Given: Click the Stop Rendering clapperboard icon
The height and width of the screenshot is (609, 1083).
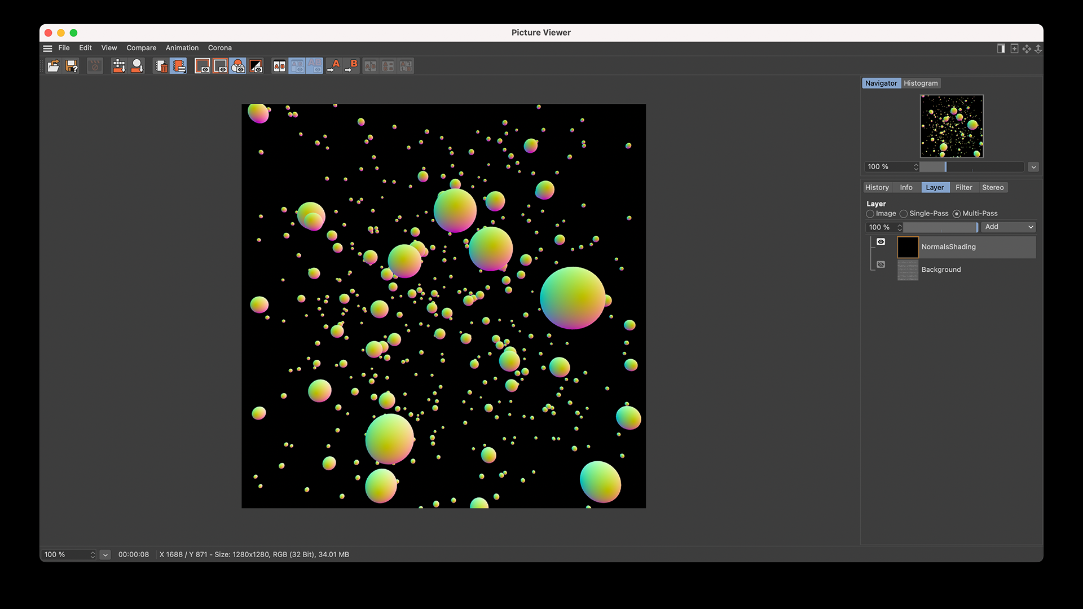Looking at the screenshot, I should (x=95, y=66).
